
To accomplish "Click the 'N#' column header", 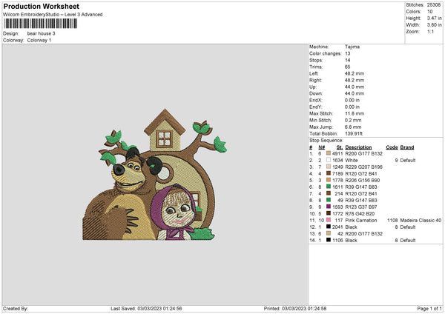I will (322, 147).
